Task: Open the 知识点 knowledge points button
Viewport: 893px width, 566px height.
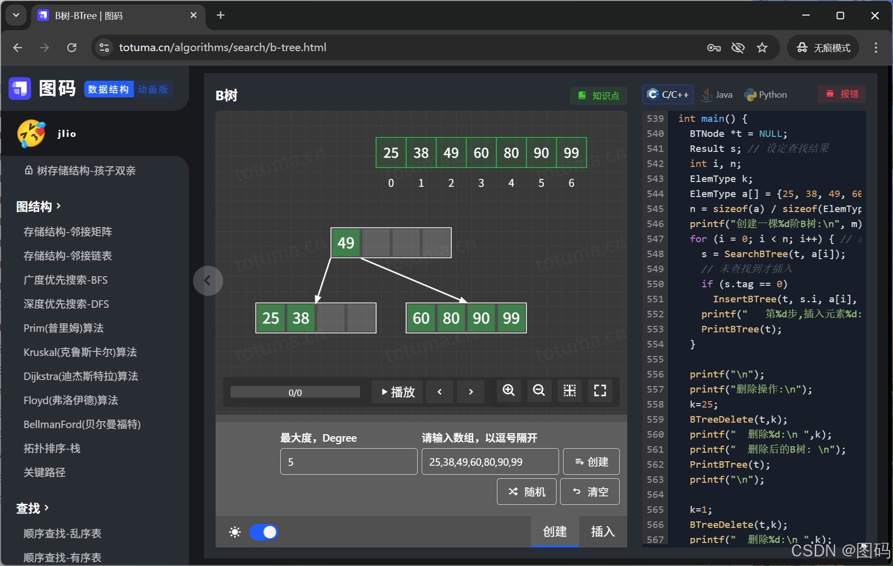Action: 599,95
